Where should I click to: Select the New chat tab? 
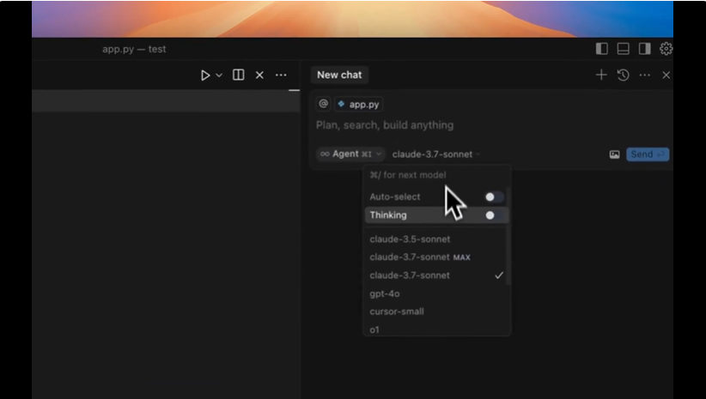339,76
